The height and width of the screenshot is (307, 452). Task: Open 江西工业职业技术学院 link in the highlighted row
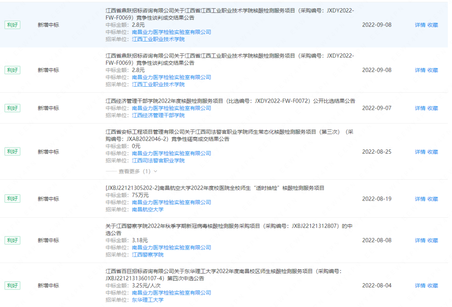pos(158,39)
